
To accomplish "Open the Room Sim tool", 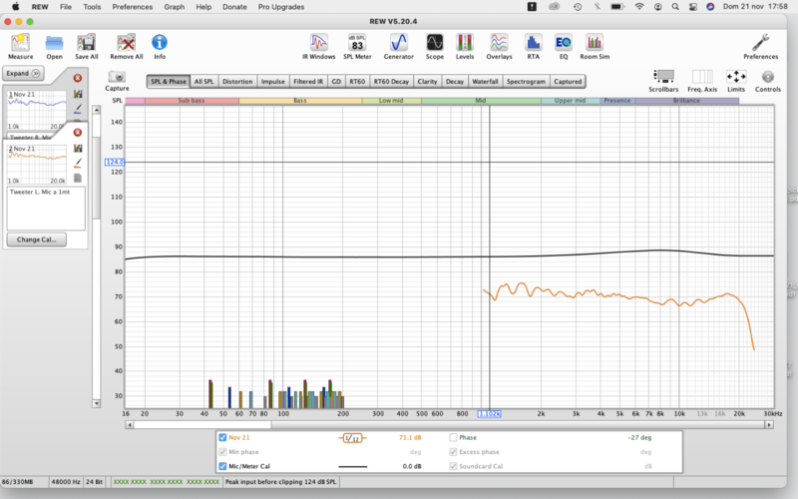I will point(594,43).
